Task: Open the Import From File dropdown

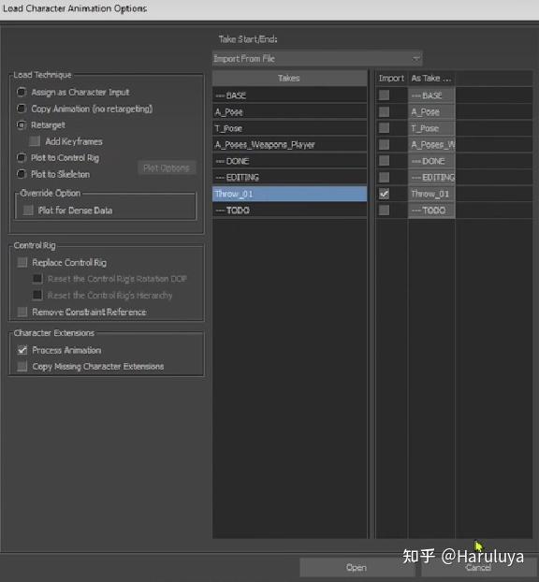Action: coord(317,58)
